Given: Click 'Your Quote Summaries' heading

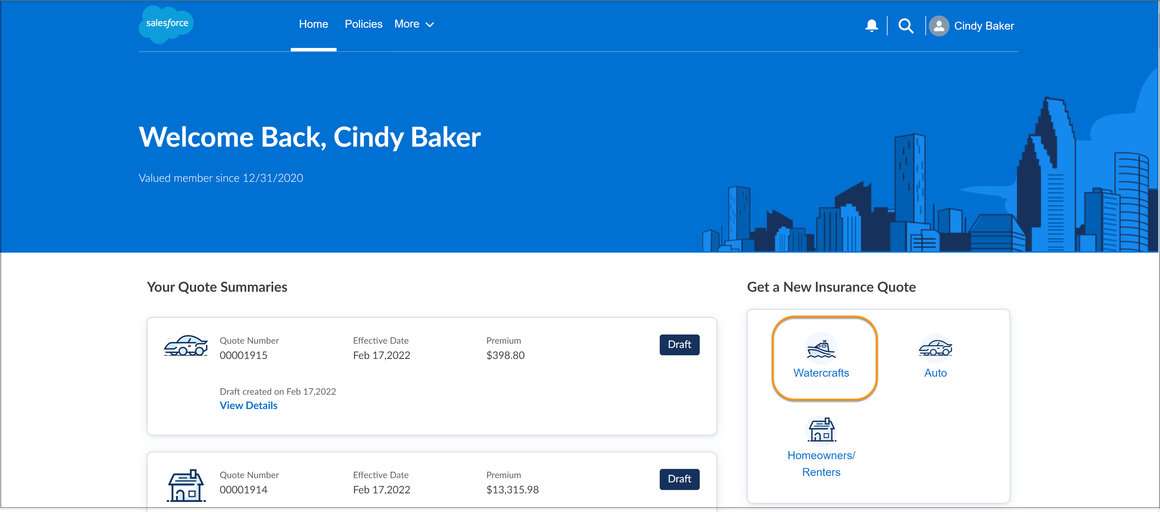Looking at the screenshot, I should point(217,287).
